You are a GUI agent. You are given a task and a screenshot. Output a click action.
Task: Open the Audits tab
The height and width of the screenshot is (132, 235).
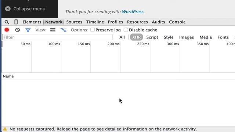pyautogui.click(x=158, y=22)
